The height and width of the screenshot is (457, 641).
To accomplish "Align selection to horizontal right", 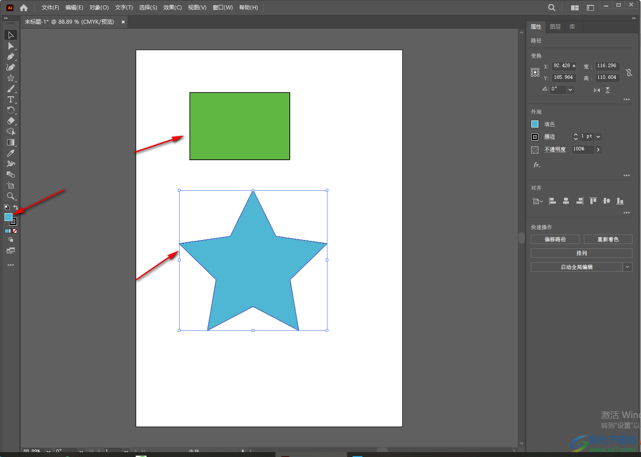I will click(580, 201).
